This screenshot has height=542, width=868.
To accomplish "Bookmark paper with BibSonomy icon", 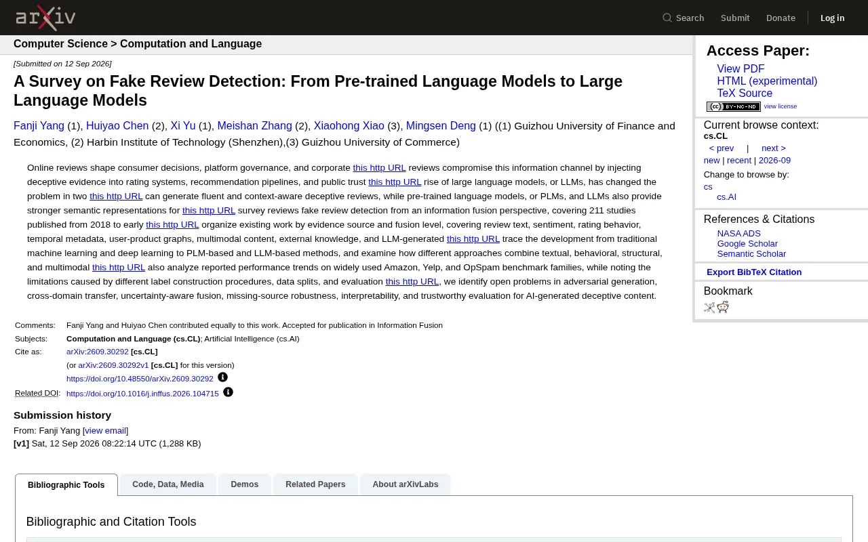I will coord(709,308).
